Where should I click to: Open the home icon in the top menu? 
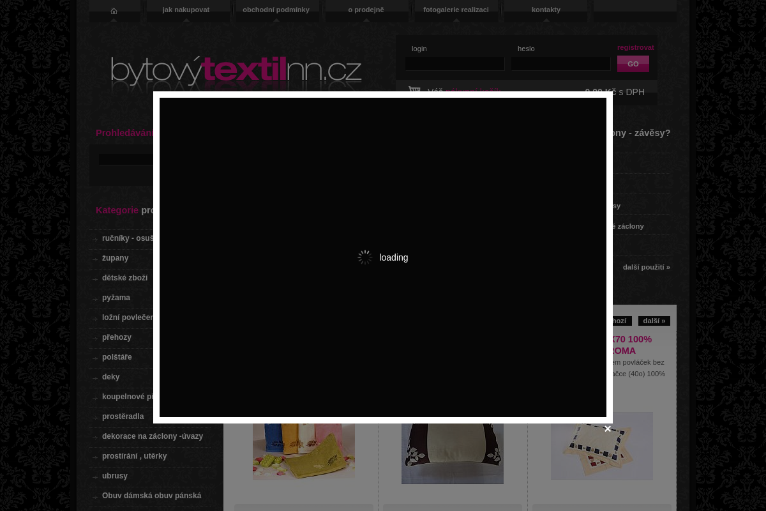[x=114, y=11]
